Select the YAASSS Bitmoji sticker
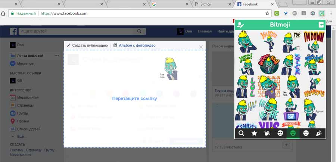The height and width of the screenshot is (162, 336). [268, 41]
